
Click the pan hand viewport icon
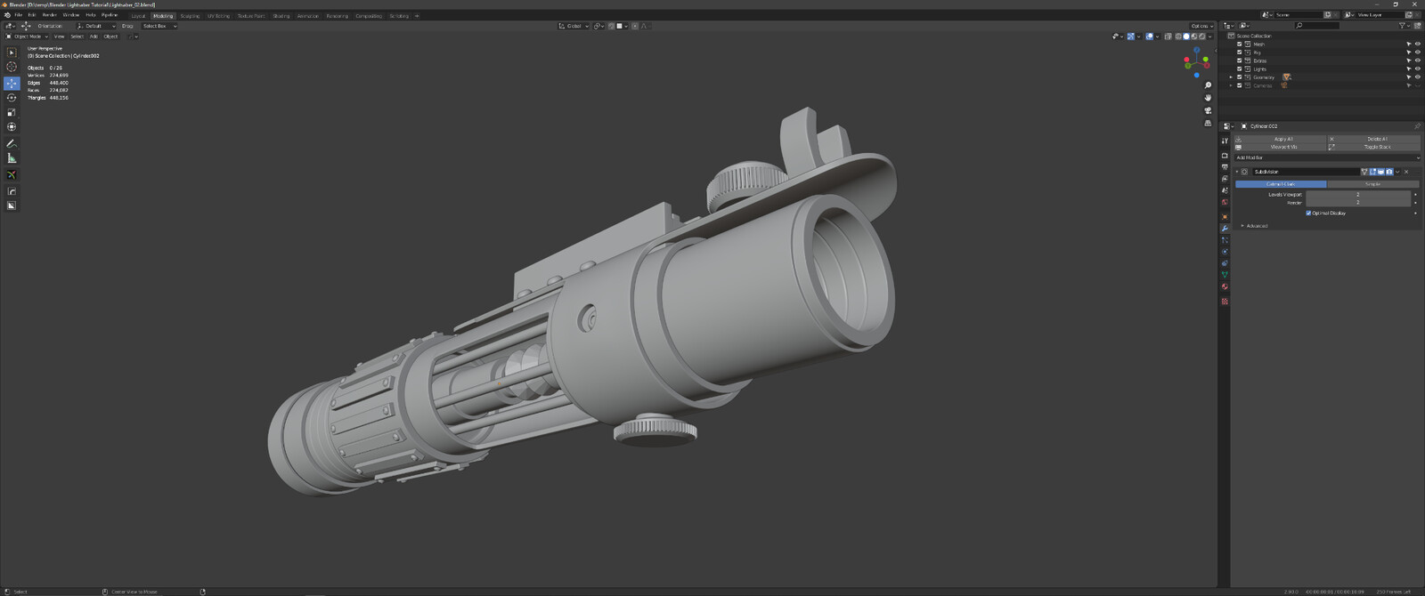pos(1208,98)
